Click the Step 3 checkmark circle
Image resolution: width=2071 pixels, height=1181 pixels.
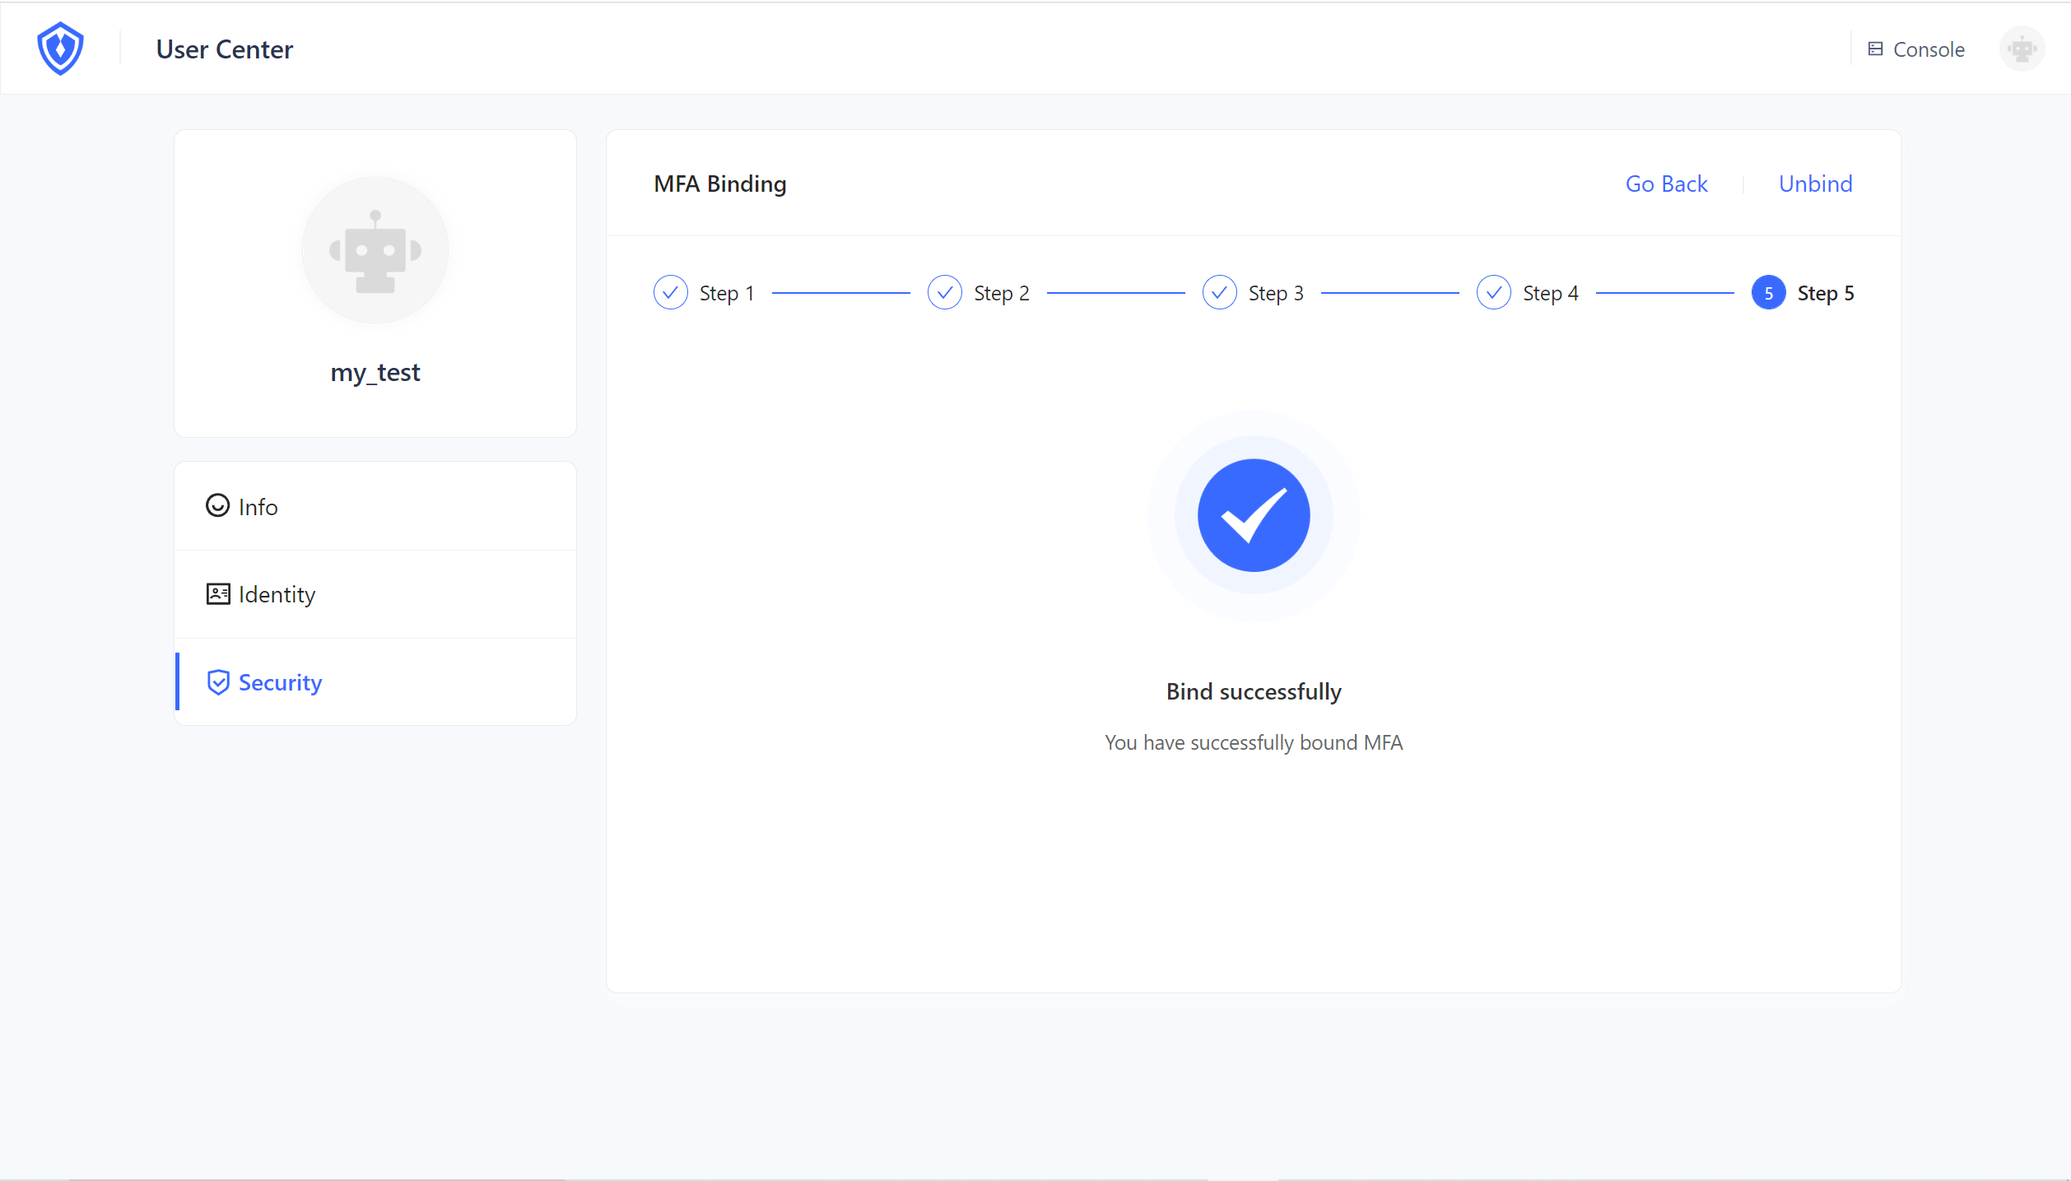pyautogui.click(x=1219, y=293)
